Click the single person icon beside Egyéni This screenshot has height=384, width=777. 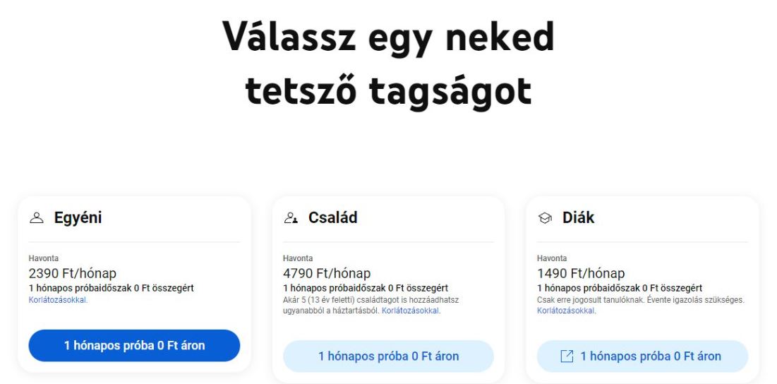point(37,219)
